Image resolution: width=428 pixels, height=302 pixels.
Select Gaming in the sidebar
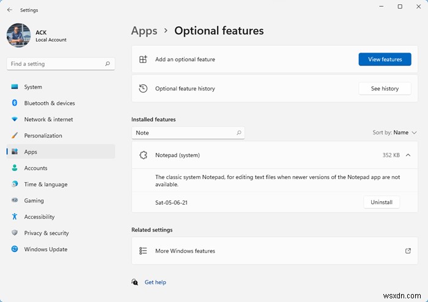34,201
